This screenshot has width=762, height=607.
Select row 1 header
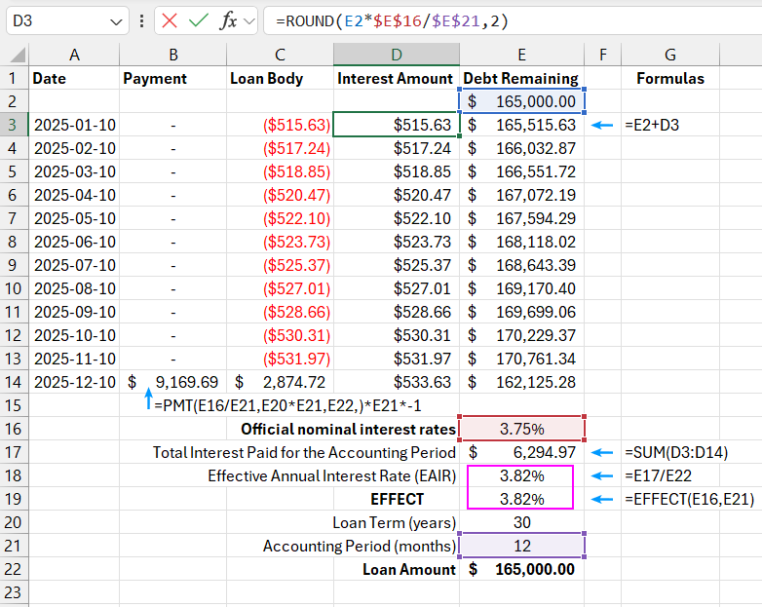[14, 78]
